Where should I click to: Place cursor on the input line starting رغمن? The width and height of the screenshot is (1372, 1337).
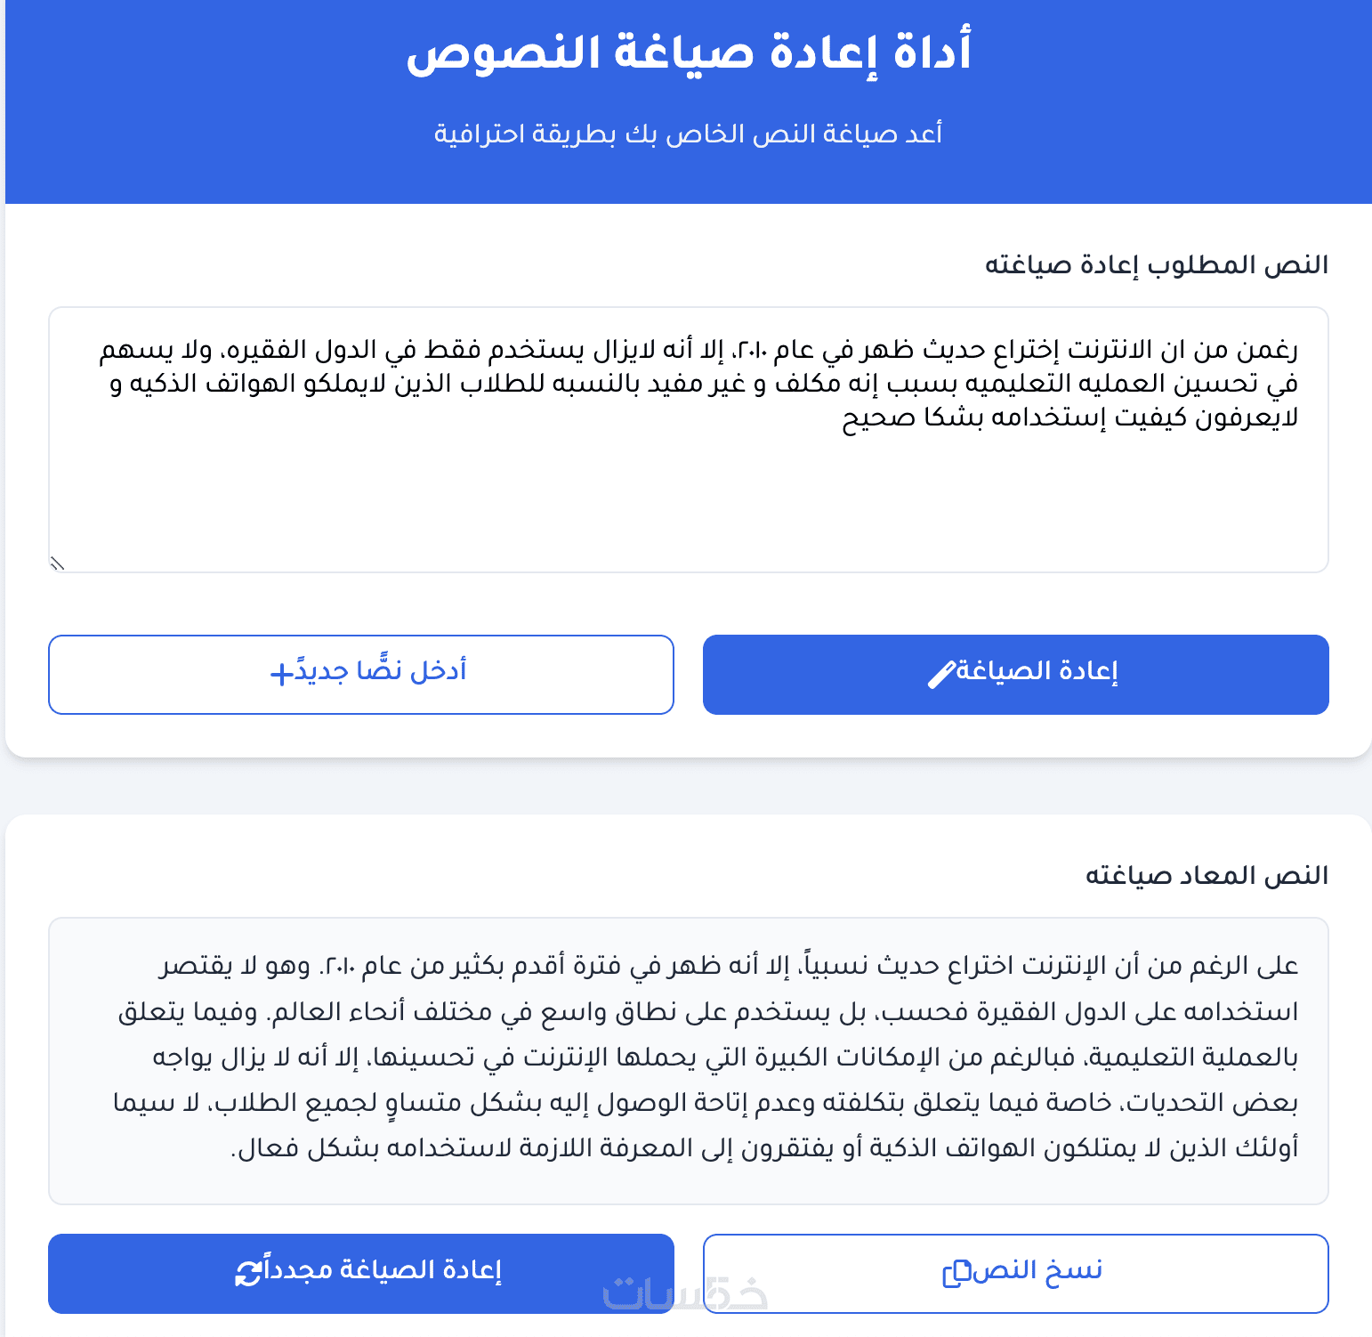[698, 350]
